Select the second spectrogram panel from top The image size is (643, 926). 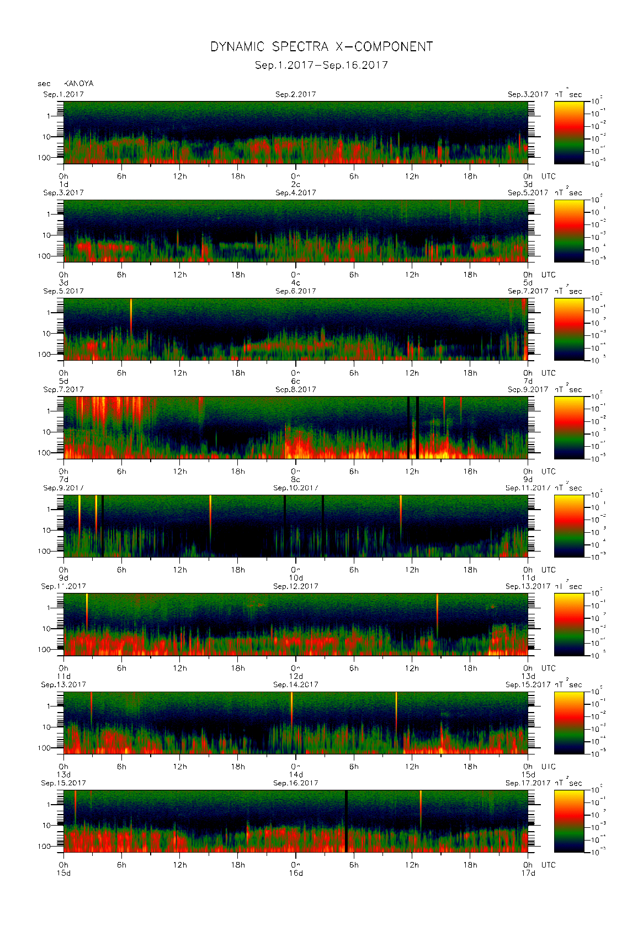(295, 231)
